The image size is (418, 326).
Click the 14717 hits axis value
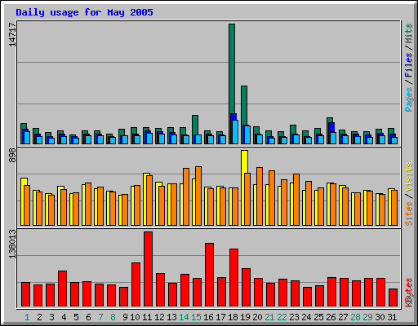coord(12,34)
